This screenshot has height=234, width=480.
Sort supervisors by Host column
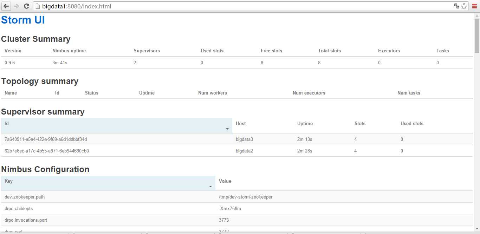pos(241,124)
